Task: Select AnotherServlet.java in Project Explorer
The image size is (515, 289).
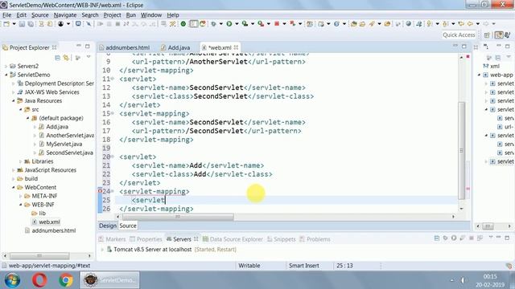Action: tap(66, 136)
